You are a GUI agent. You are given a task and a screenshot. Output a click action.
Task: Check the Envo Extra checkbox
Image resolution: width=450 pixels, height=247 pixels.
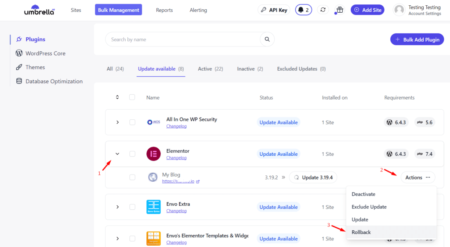[132, 207]
